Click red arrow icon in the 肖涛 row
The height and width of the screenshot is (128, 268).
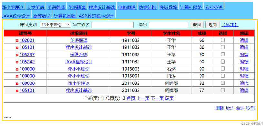(17, 76)
